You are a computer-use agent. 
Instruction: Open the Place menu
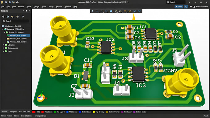coord(29,6)
